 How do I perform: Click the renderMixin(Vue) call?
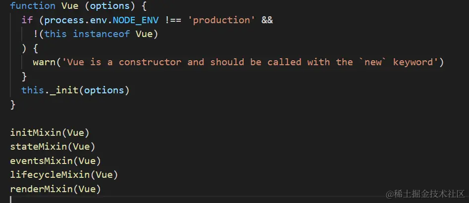tap(55, 189)
